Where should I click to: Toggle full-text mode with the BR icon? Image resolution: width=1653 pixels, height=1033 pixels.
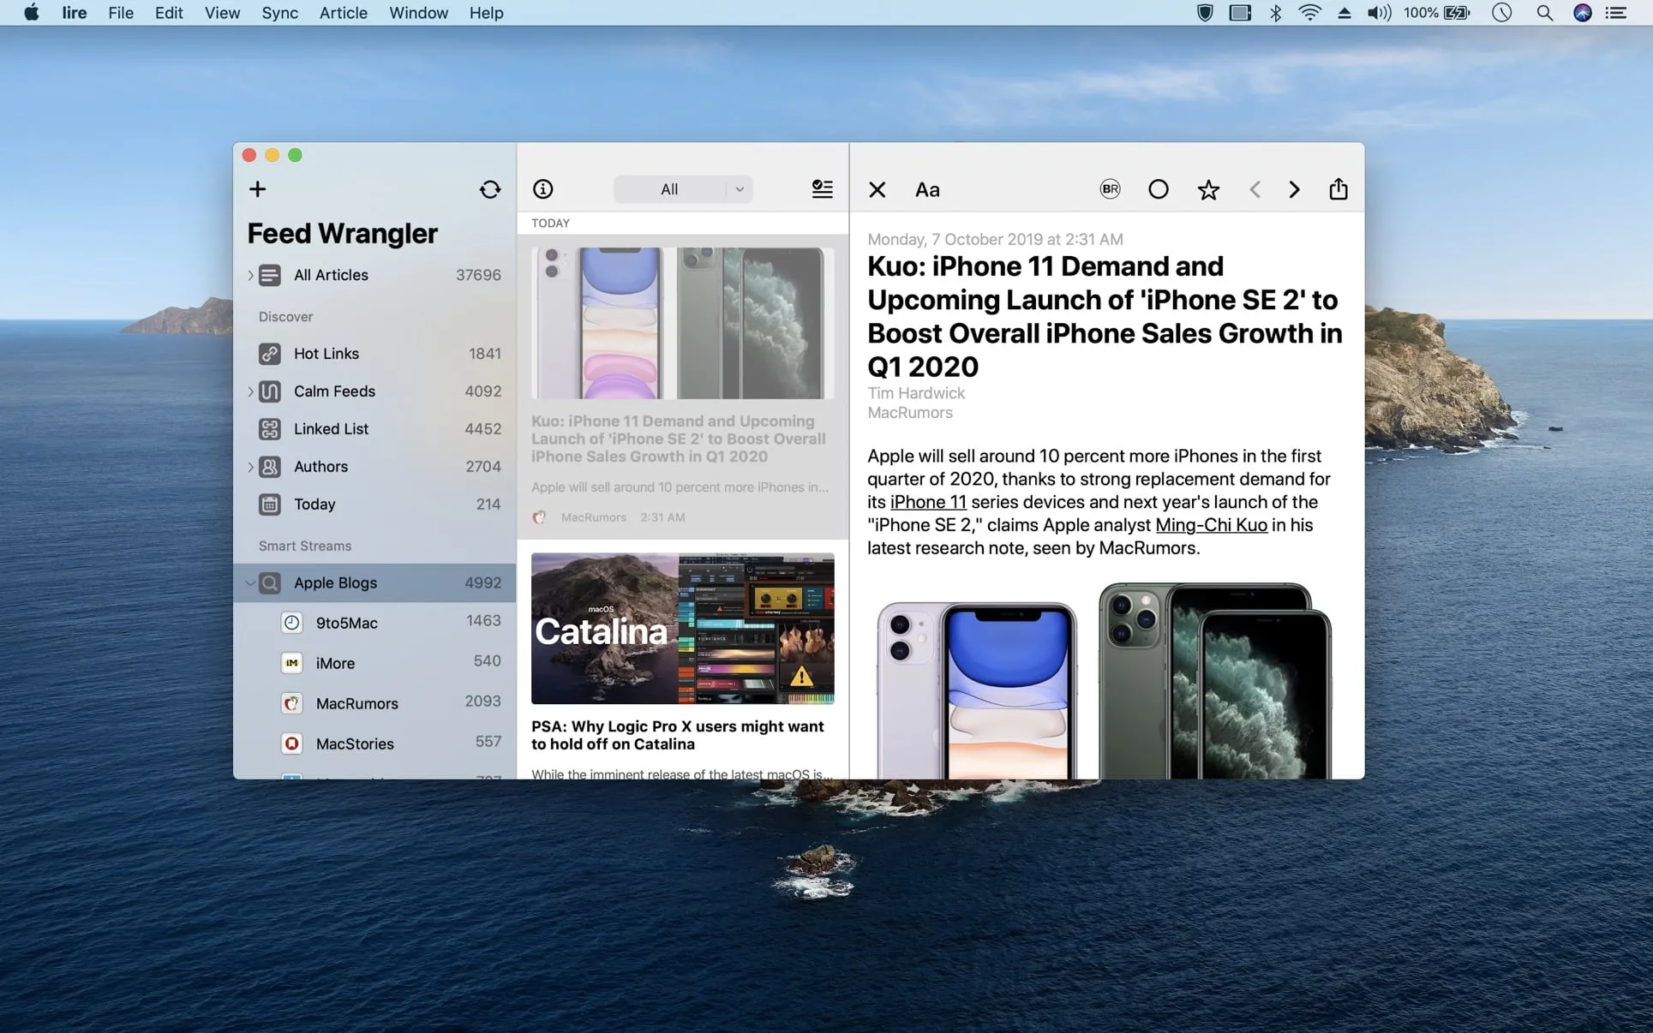point(1110,189)
